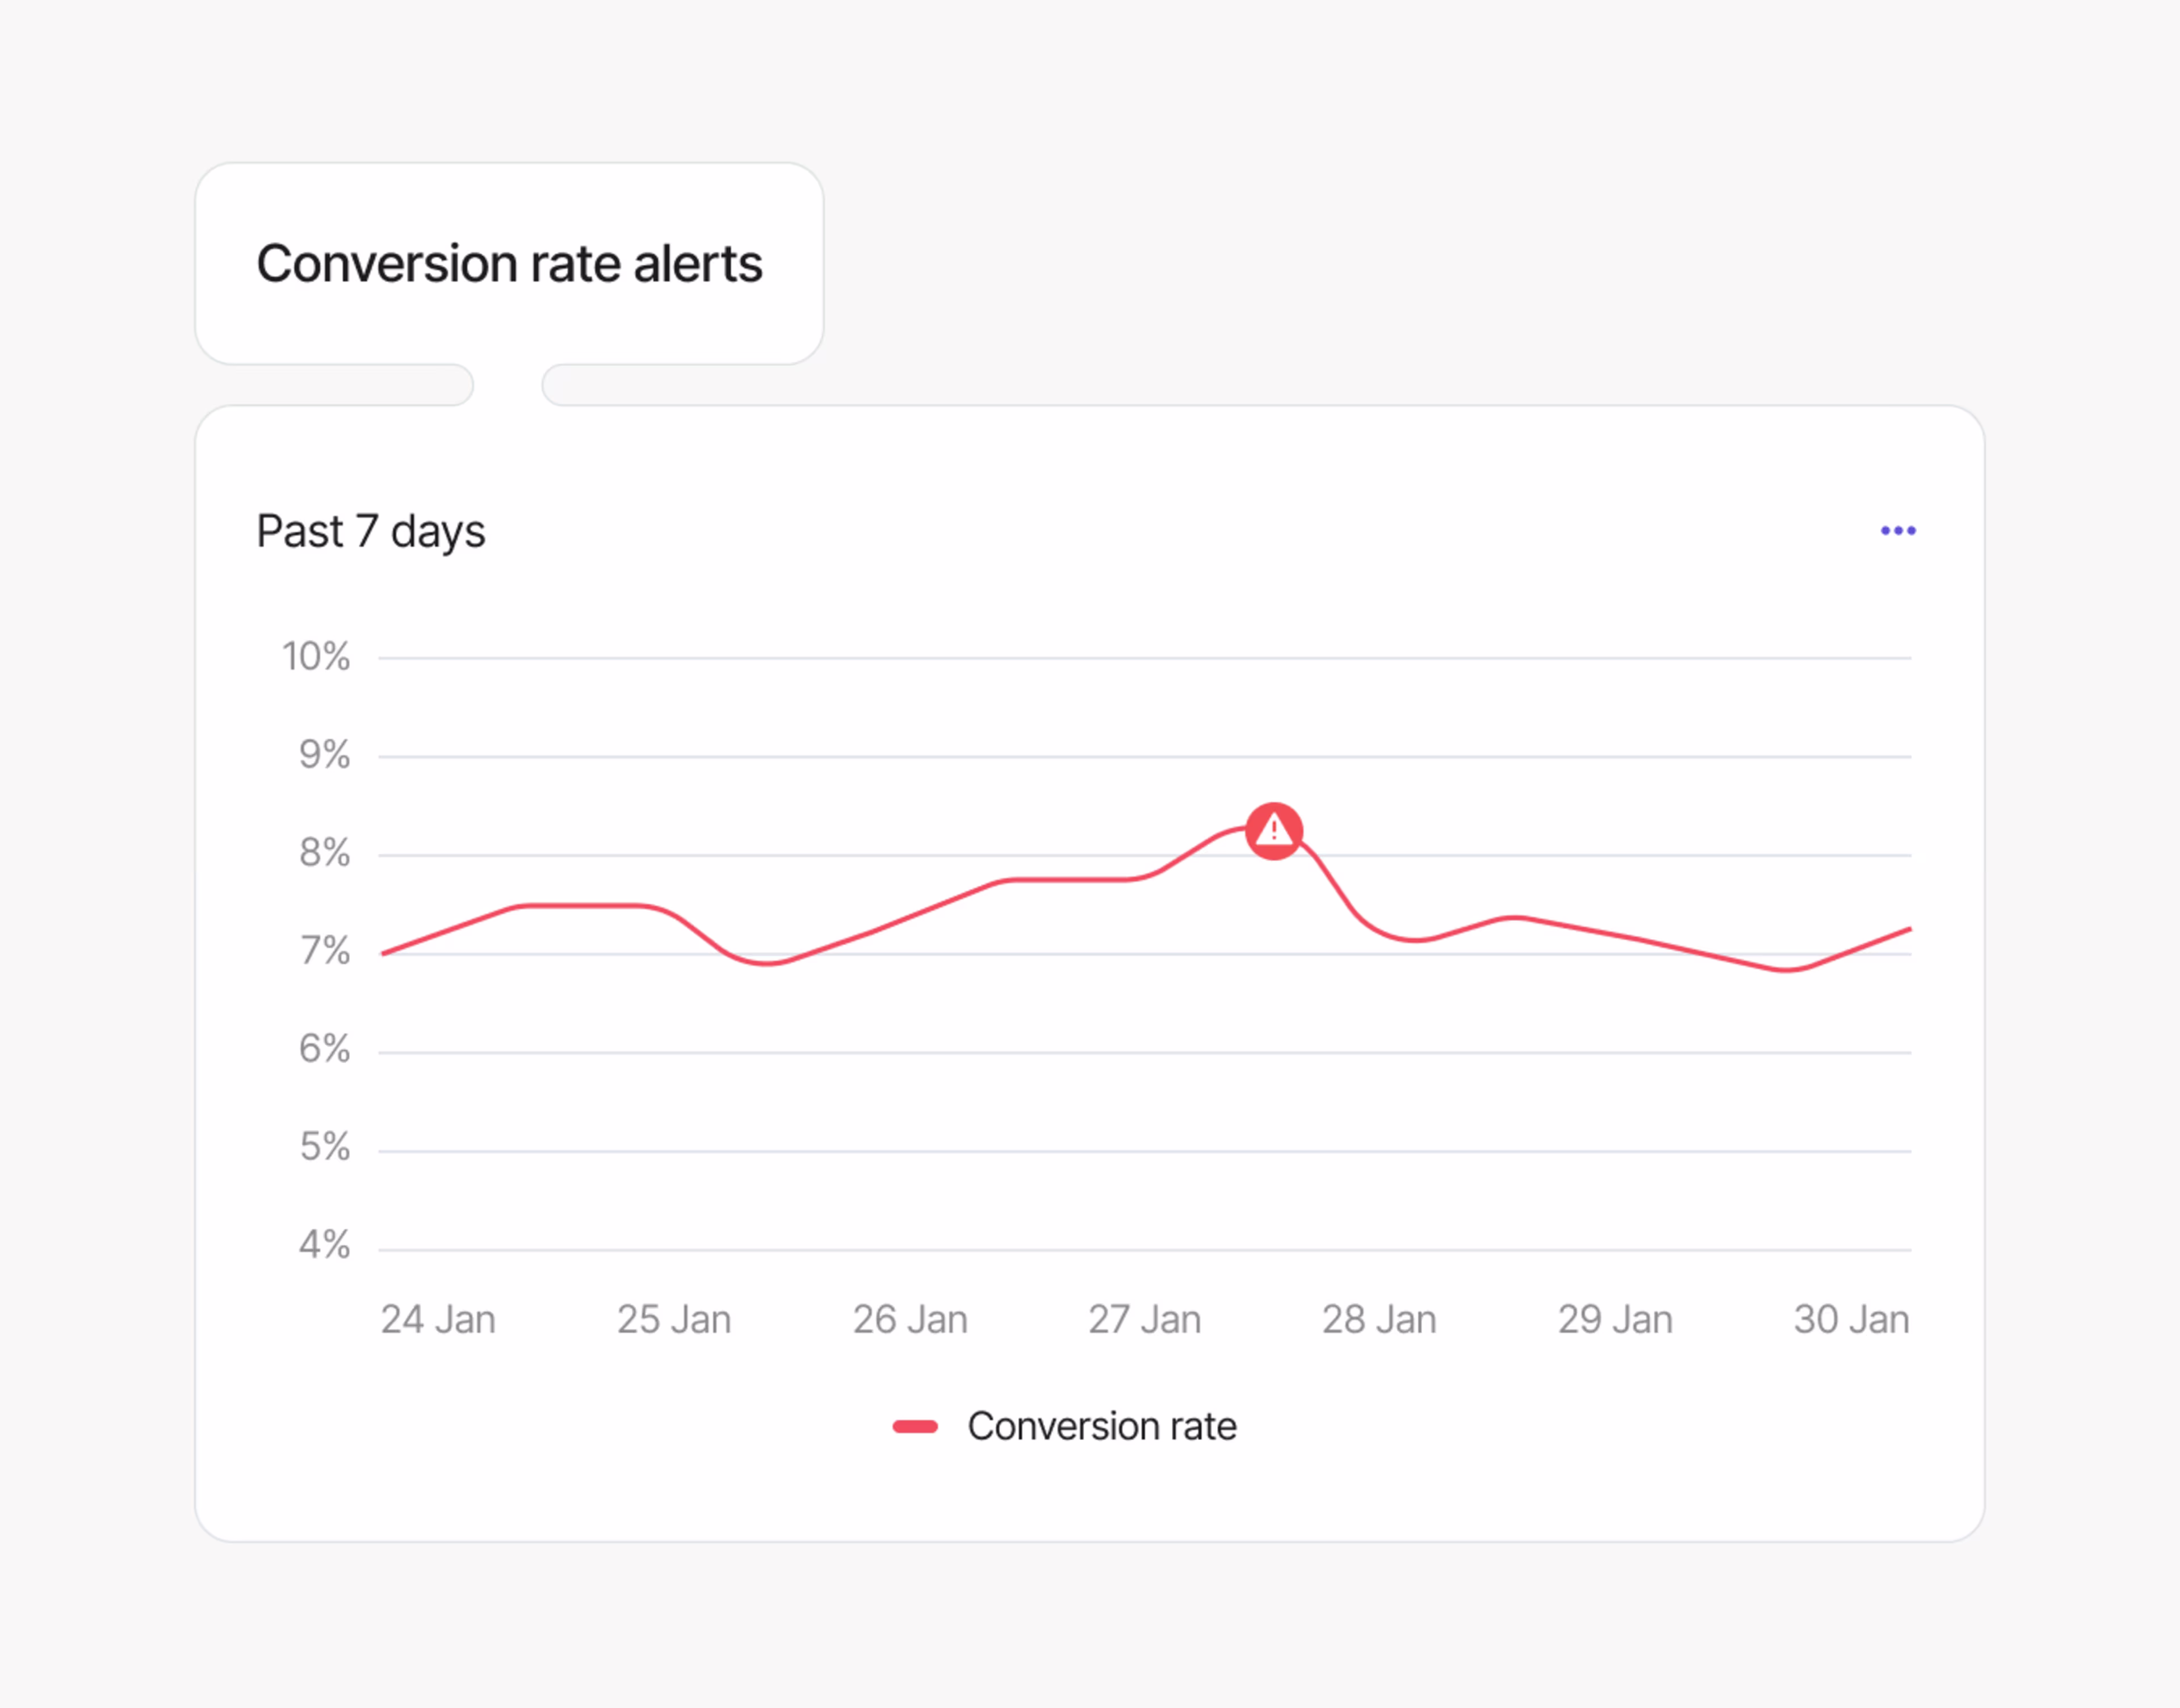The height and width of the screenshot is (1708, 2180).
Task: Open the three-dot more options menu
Action: pos(1897,531)
